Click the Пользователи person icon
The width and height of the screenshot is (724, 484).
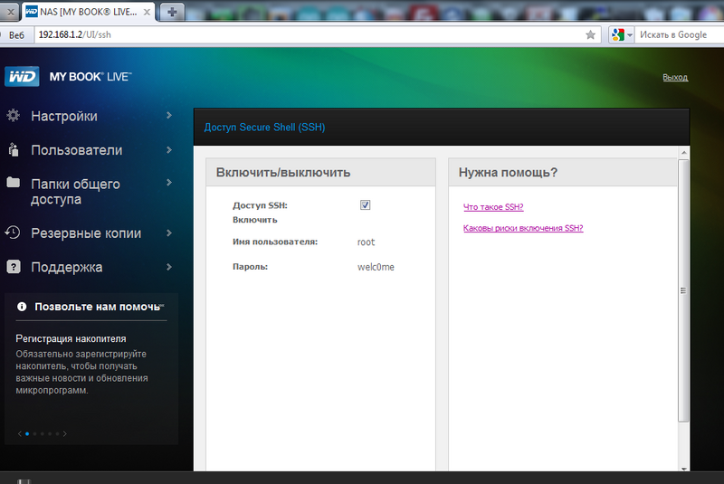pyautogui.click(x=14, y=149)
